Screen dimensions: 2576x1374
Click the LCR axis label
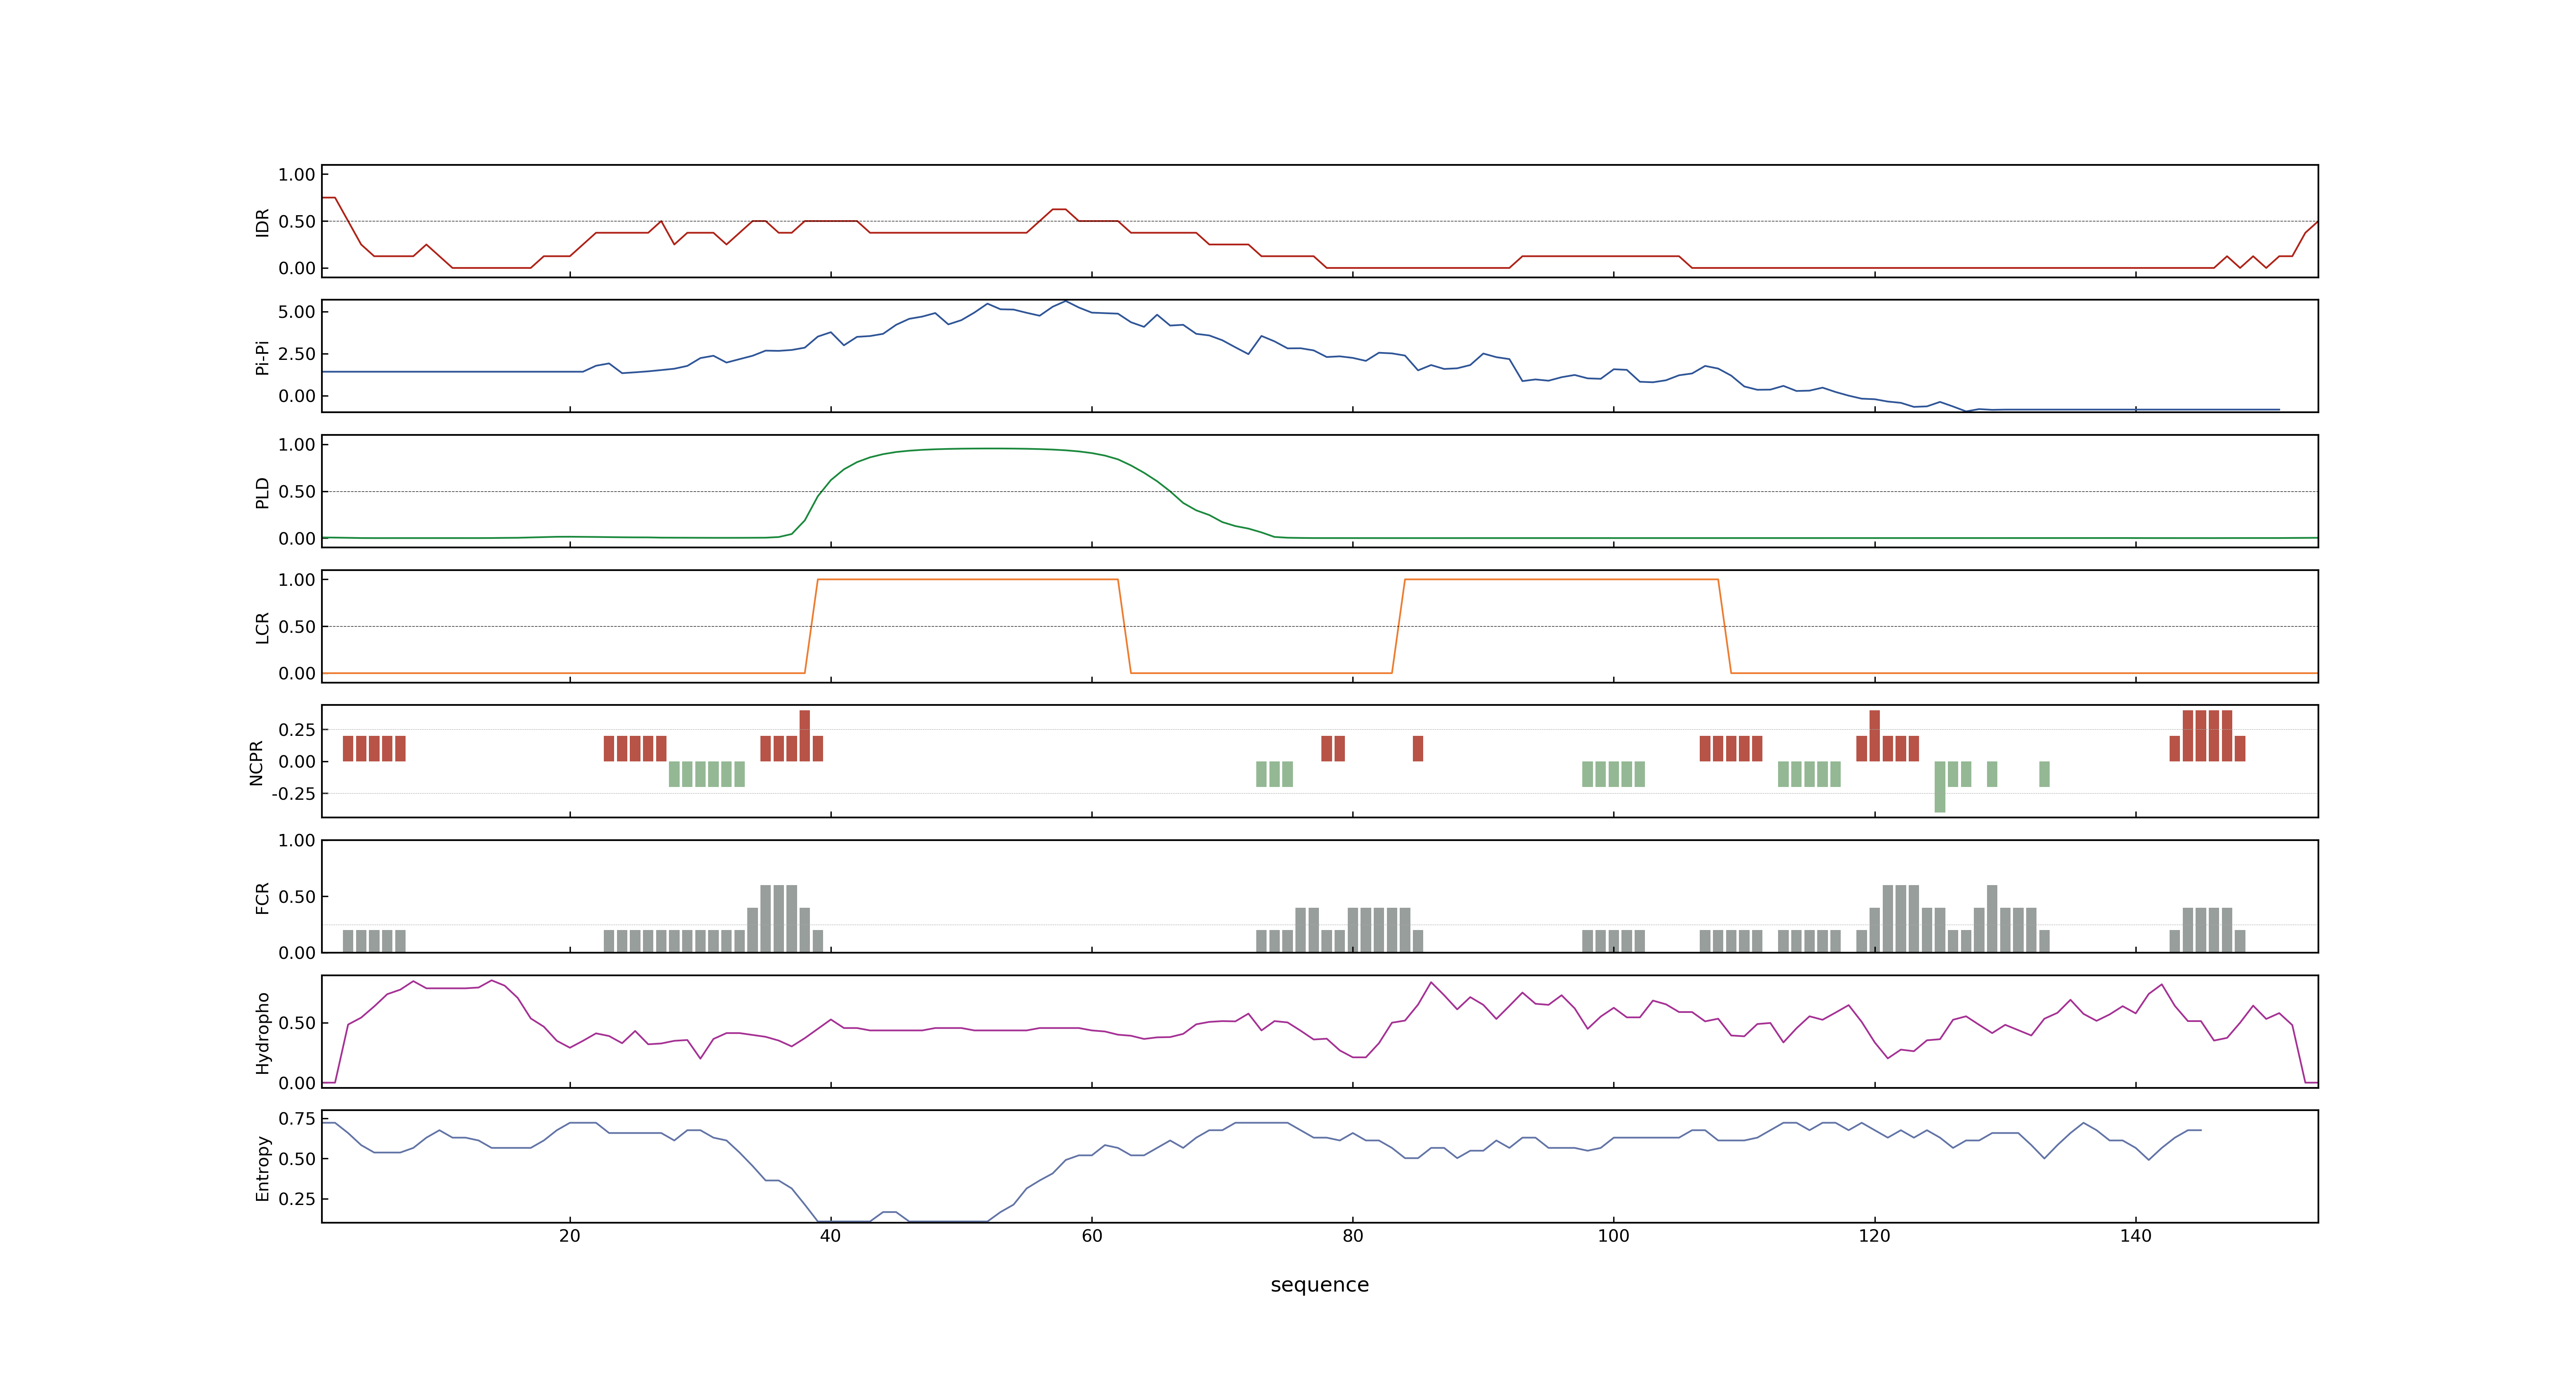(x=262, y=627)
